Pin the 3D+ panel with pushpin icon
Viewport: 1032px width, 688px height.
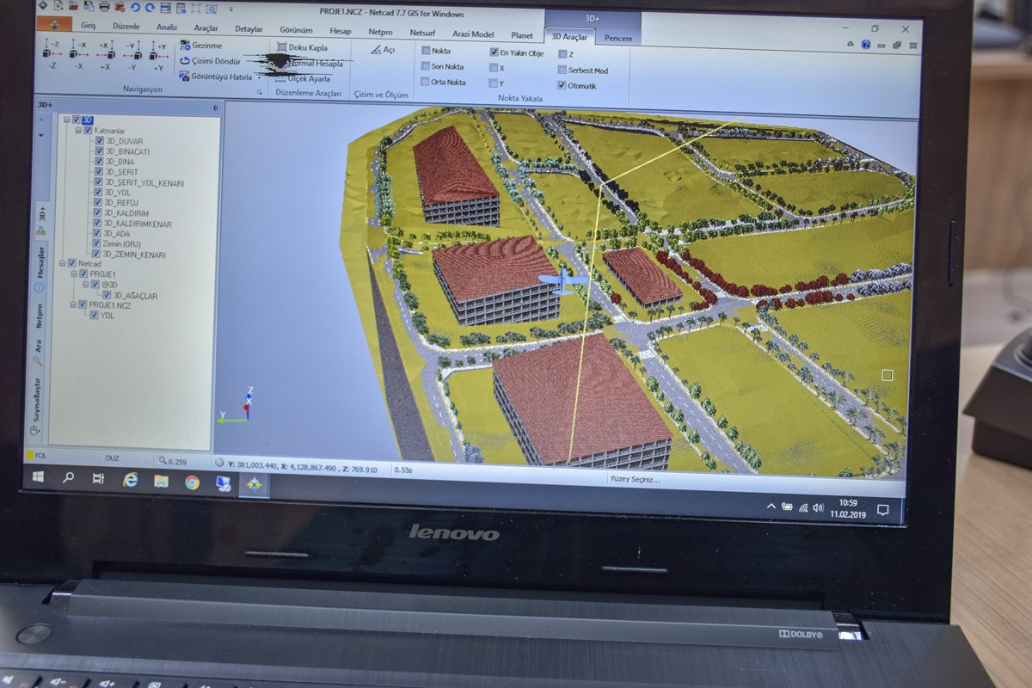(x=215, y=107)
